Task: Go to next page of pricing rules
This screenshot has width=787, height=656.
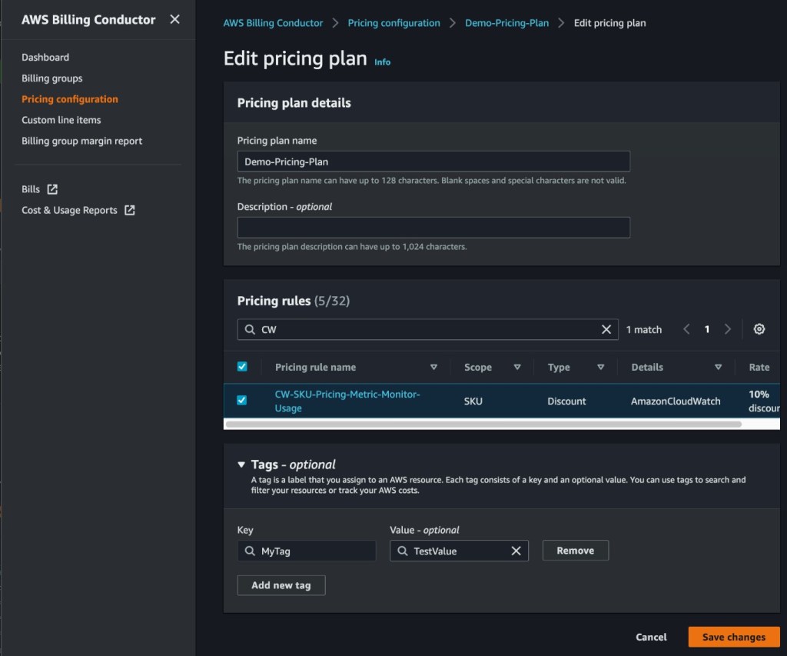Action: point(727,329)
